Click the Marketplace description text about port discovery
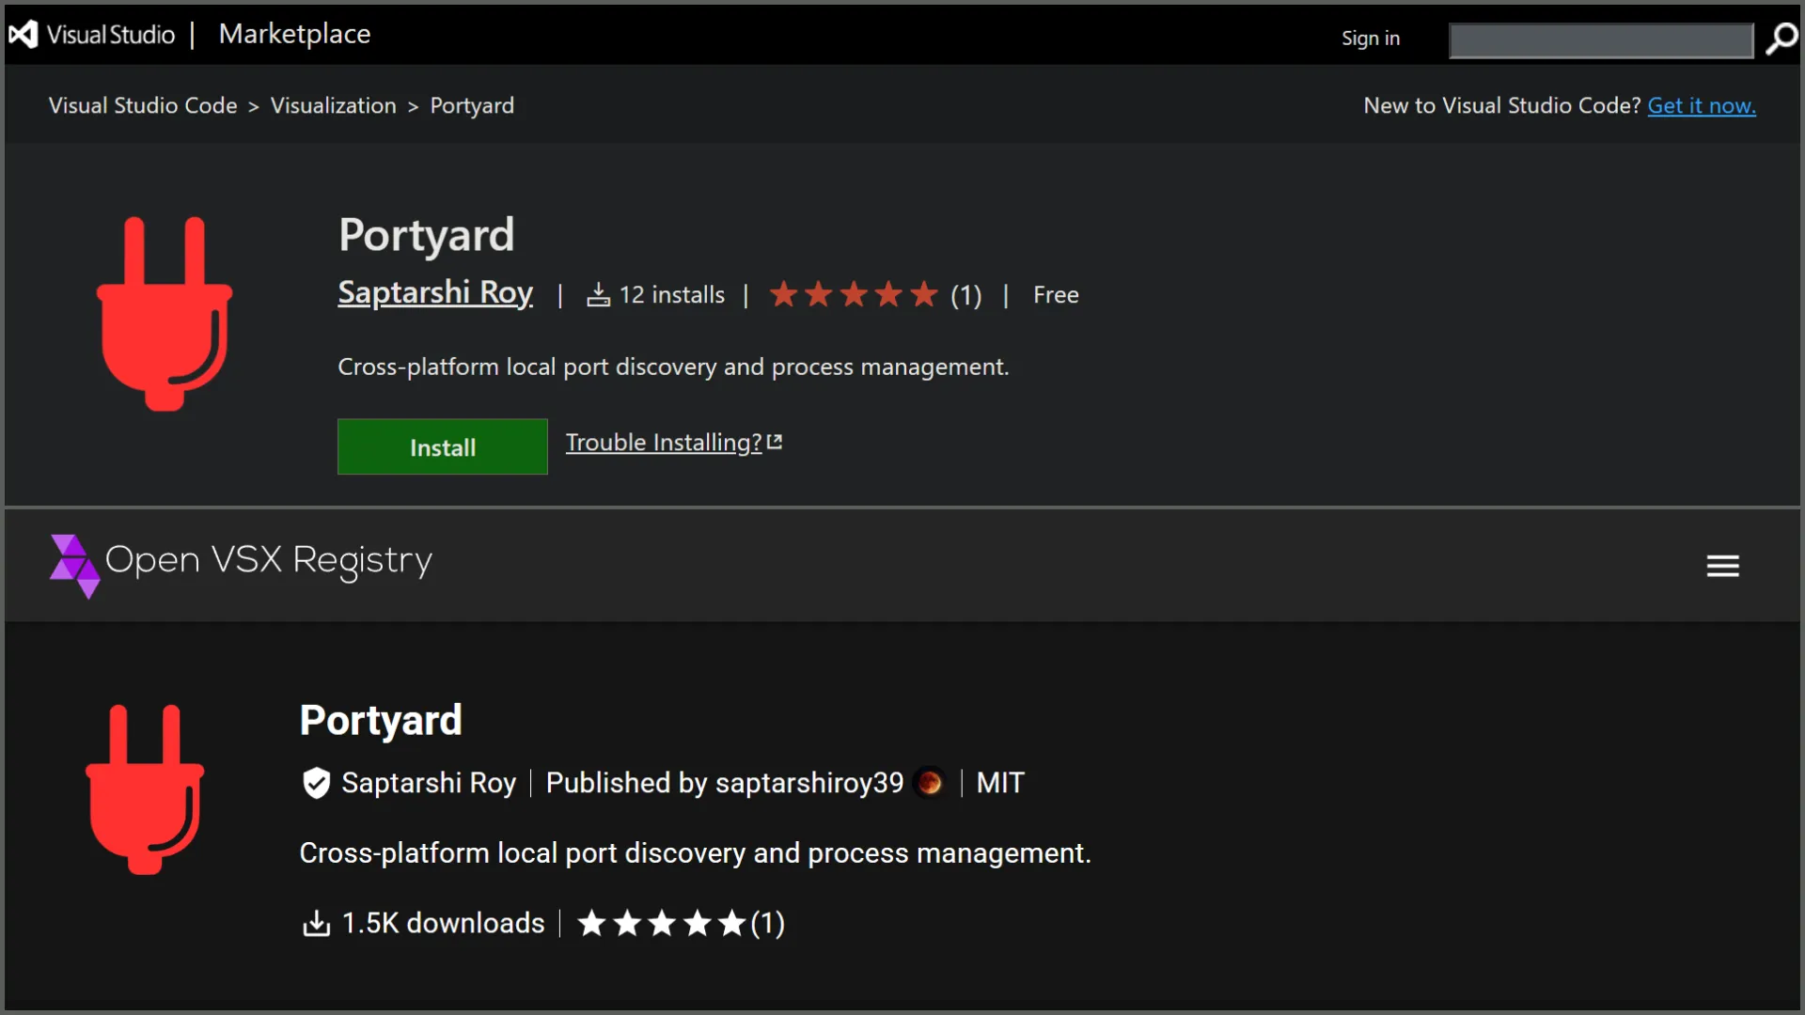The height and width of the screenshot is (1015, 1805). click(x=673, y=367)
